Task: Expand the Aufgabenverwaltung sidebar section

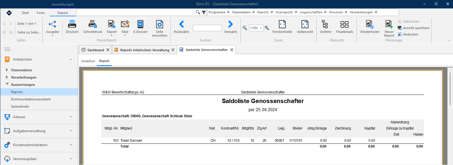Action: click(x=71, y=131)
